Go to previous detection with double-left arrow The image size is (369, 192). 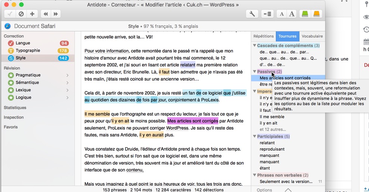46,14
